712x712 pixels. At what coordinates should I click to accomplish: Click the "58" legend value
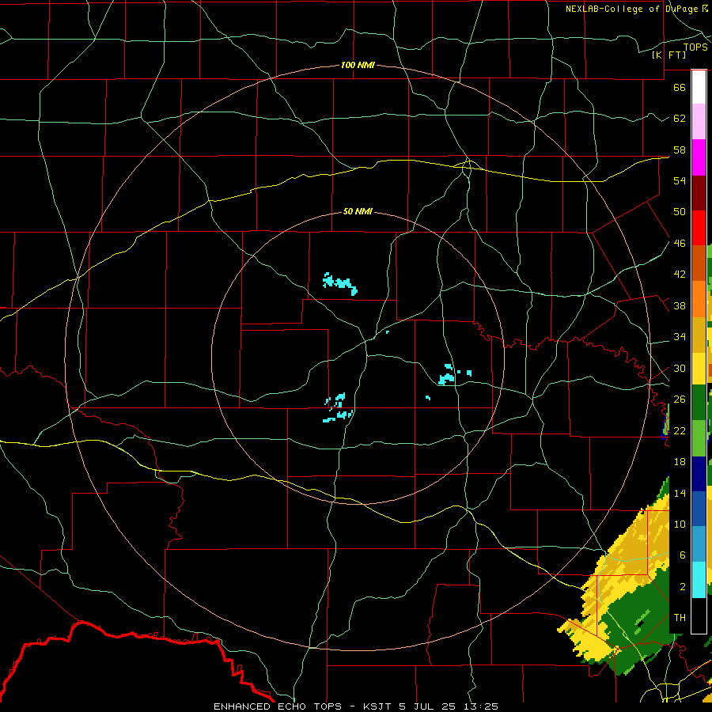[x=680, y=150]
